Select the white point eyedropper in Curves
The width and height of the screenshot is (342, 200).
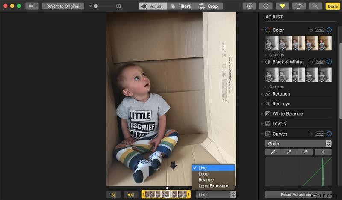[x=305, y=152]
